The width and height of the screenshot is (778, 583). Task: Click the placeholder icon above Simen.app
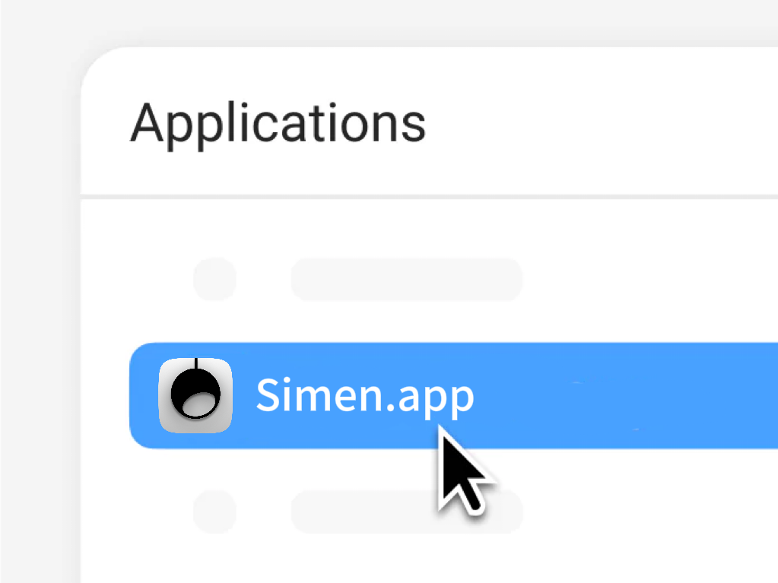coord(214,279)
